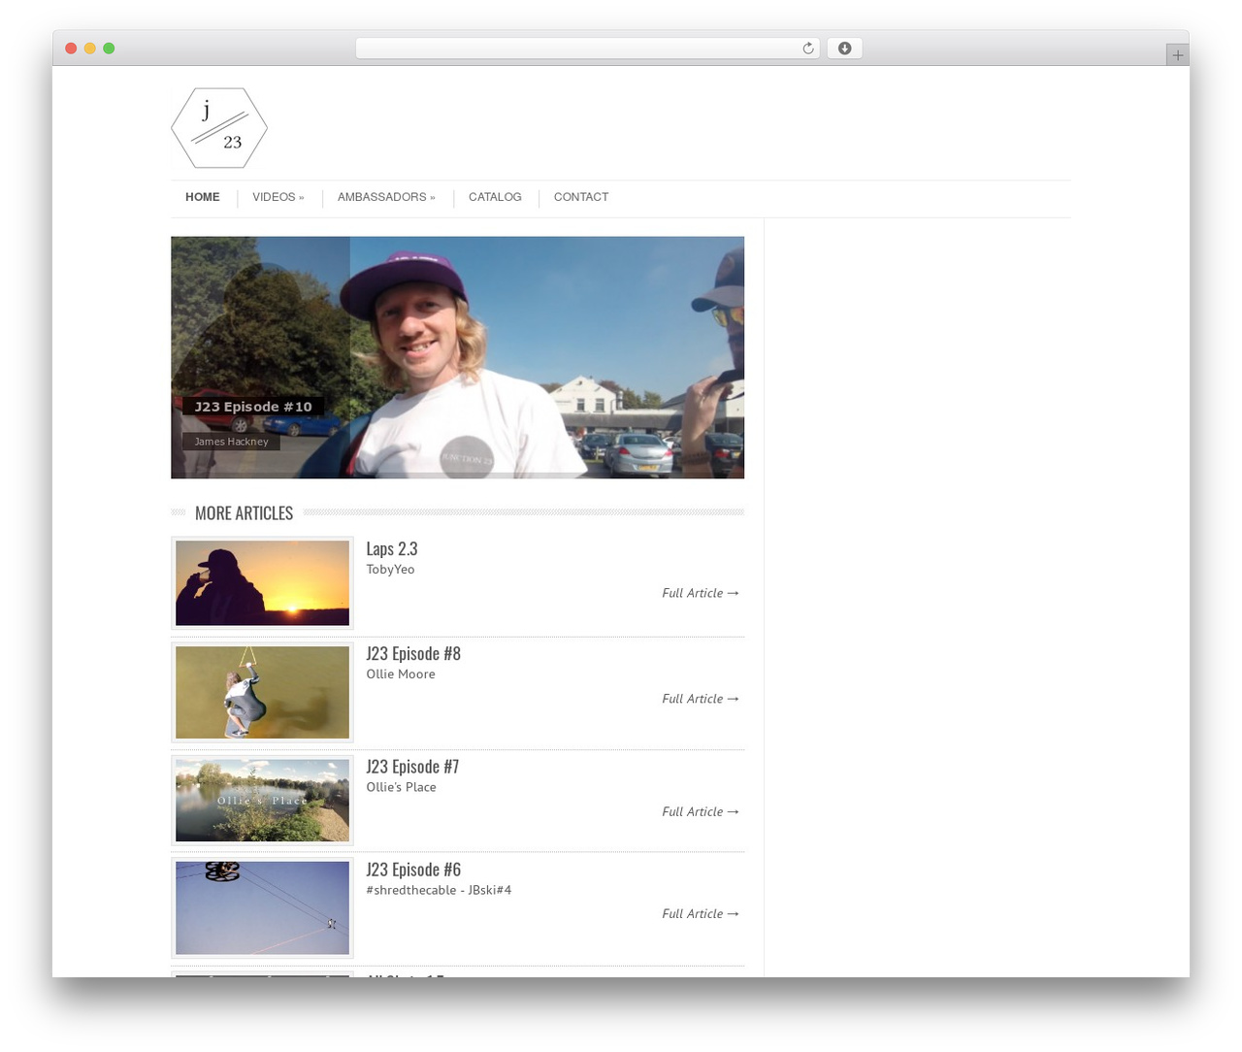The width and height of the screenshot is (1242, 1052).
Task: Open the browser downloads button
Action: click(x=844, y=49)
